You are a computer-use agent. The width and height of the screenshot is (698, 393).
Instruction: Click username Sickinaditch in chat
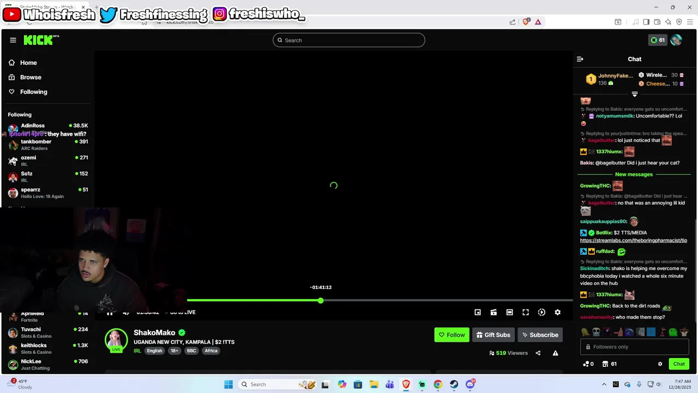(594, 269)
